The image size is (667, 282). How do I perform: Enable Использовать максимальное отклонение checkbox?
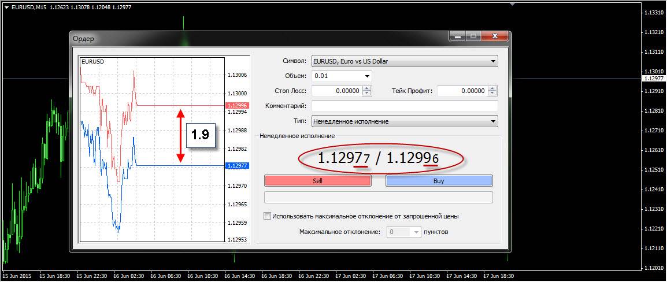(267, 216)
